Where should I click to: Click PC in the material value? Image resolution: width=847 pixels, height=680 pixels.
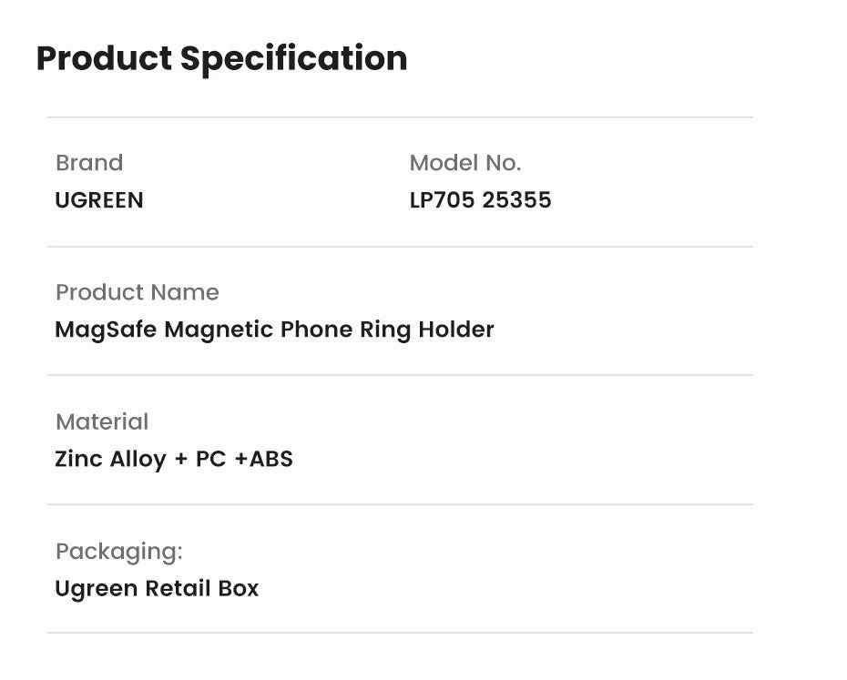click(x=210, y=459)
